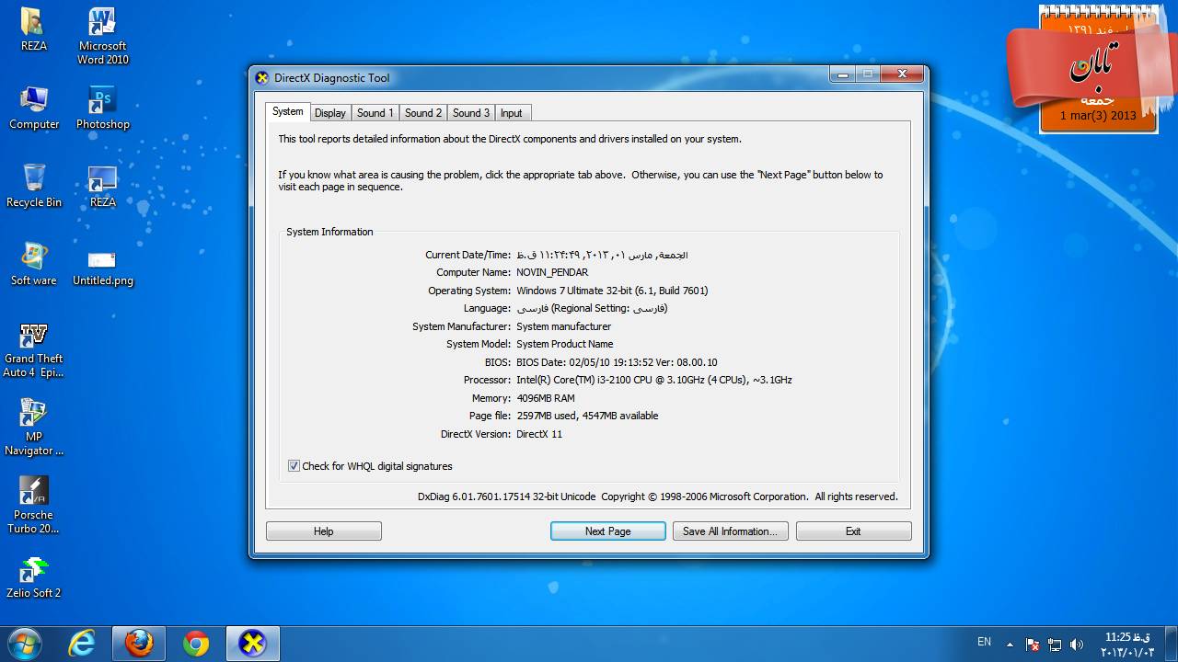Minimize the DirectX Diagnostic Tool window
The width and height of the screenshot is (1178, 662).
click(x=842, y=74)
